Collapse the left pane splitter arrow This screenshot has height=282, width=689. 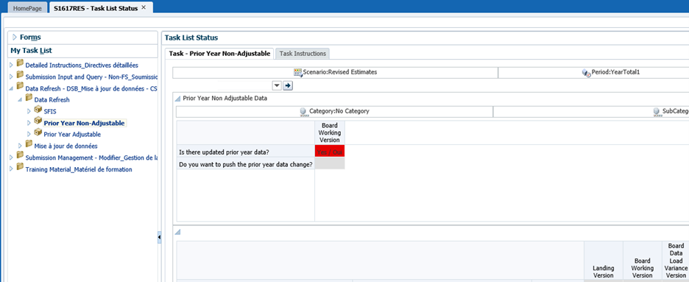(x=159, y=238)
